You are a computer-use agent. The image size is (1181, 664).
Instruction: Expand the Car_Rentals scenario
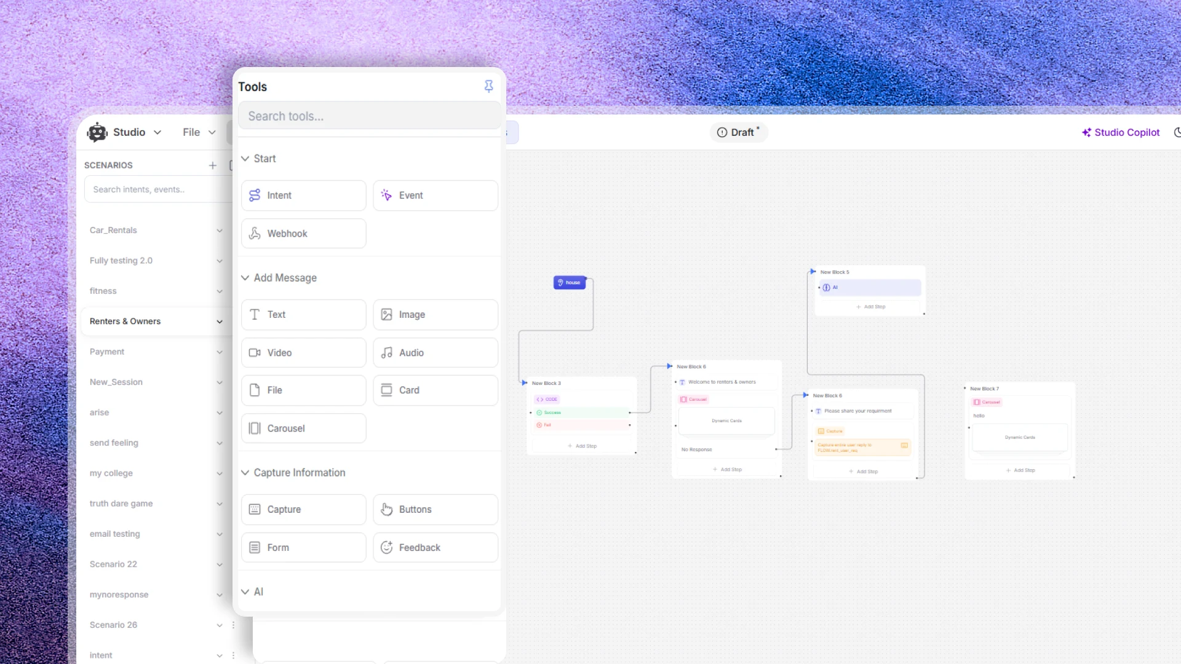tap(219, 231)
